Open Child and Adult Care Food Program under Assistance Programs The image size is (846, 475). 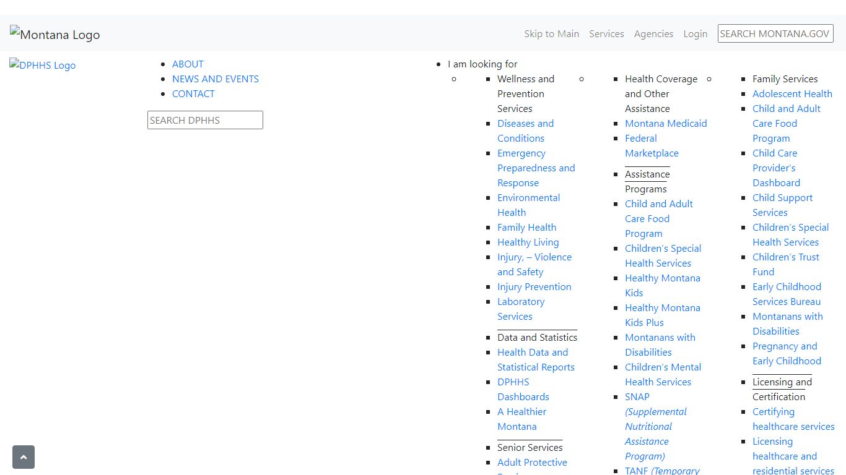(x=658, y=218)
